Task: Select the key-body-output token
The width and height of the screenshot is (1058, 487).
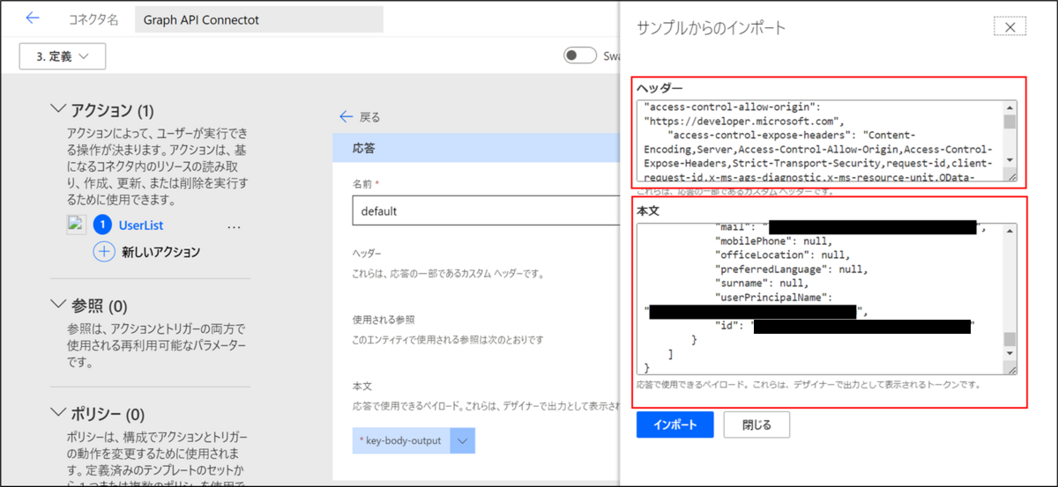Action: (x=400, y=440)
